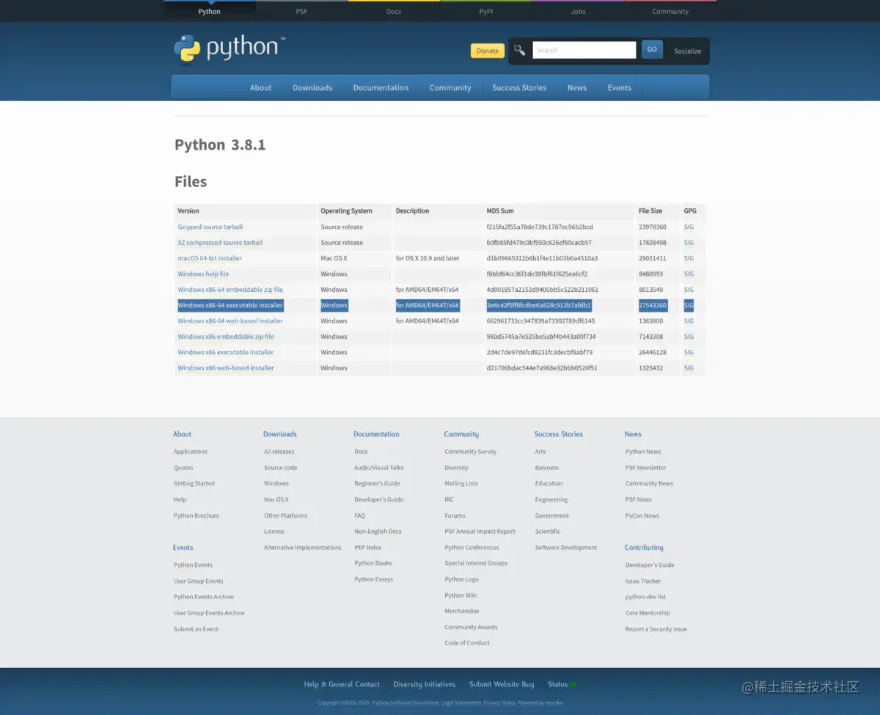Image resolution: width=880 pixels, height=715 pixels.
Task: Open SIG link for macOS 64-bit installer
Action: pos(689,258)
